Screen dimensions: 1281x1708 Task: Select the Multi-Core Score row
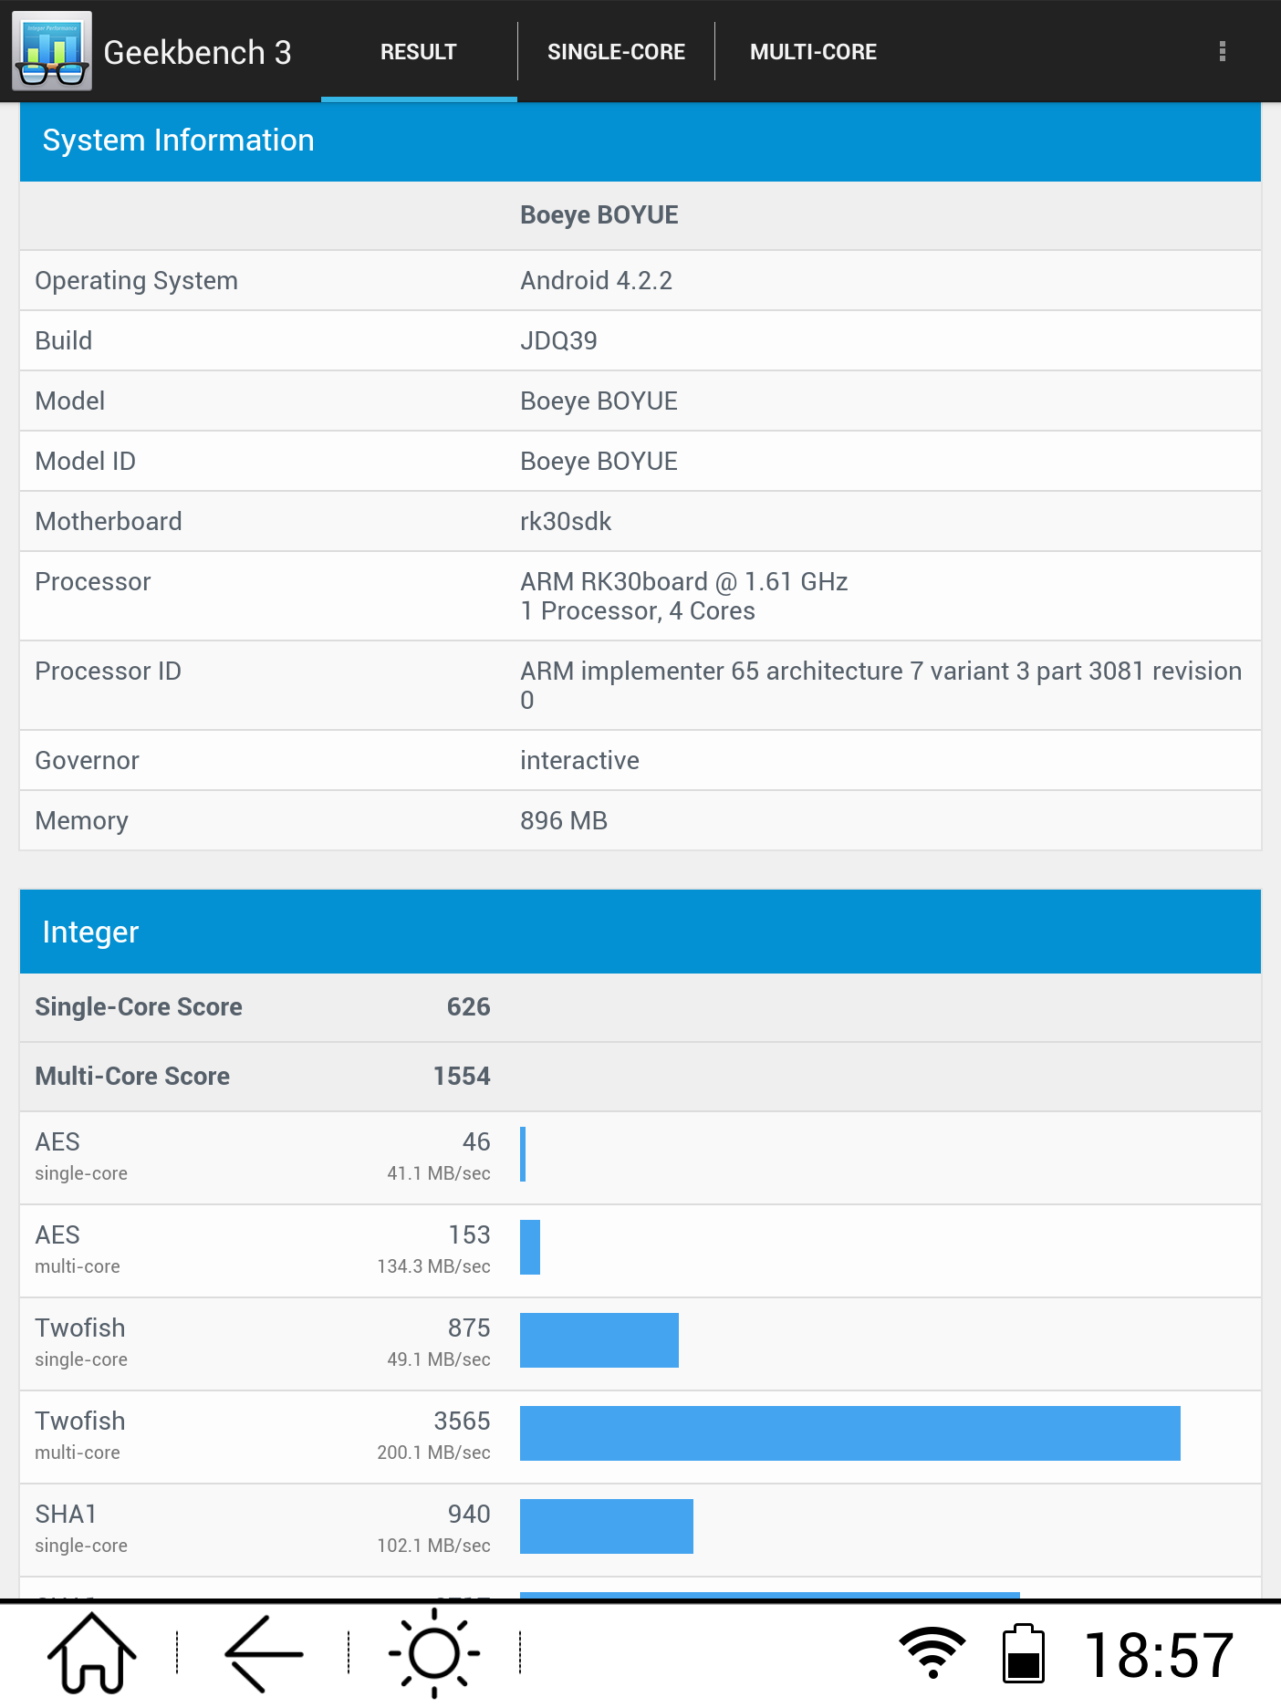tap(640, 1077)
